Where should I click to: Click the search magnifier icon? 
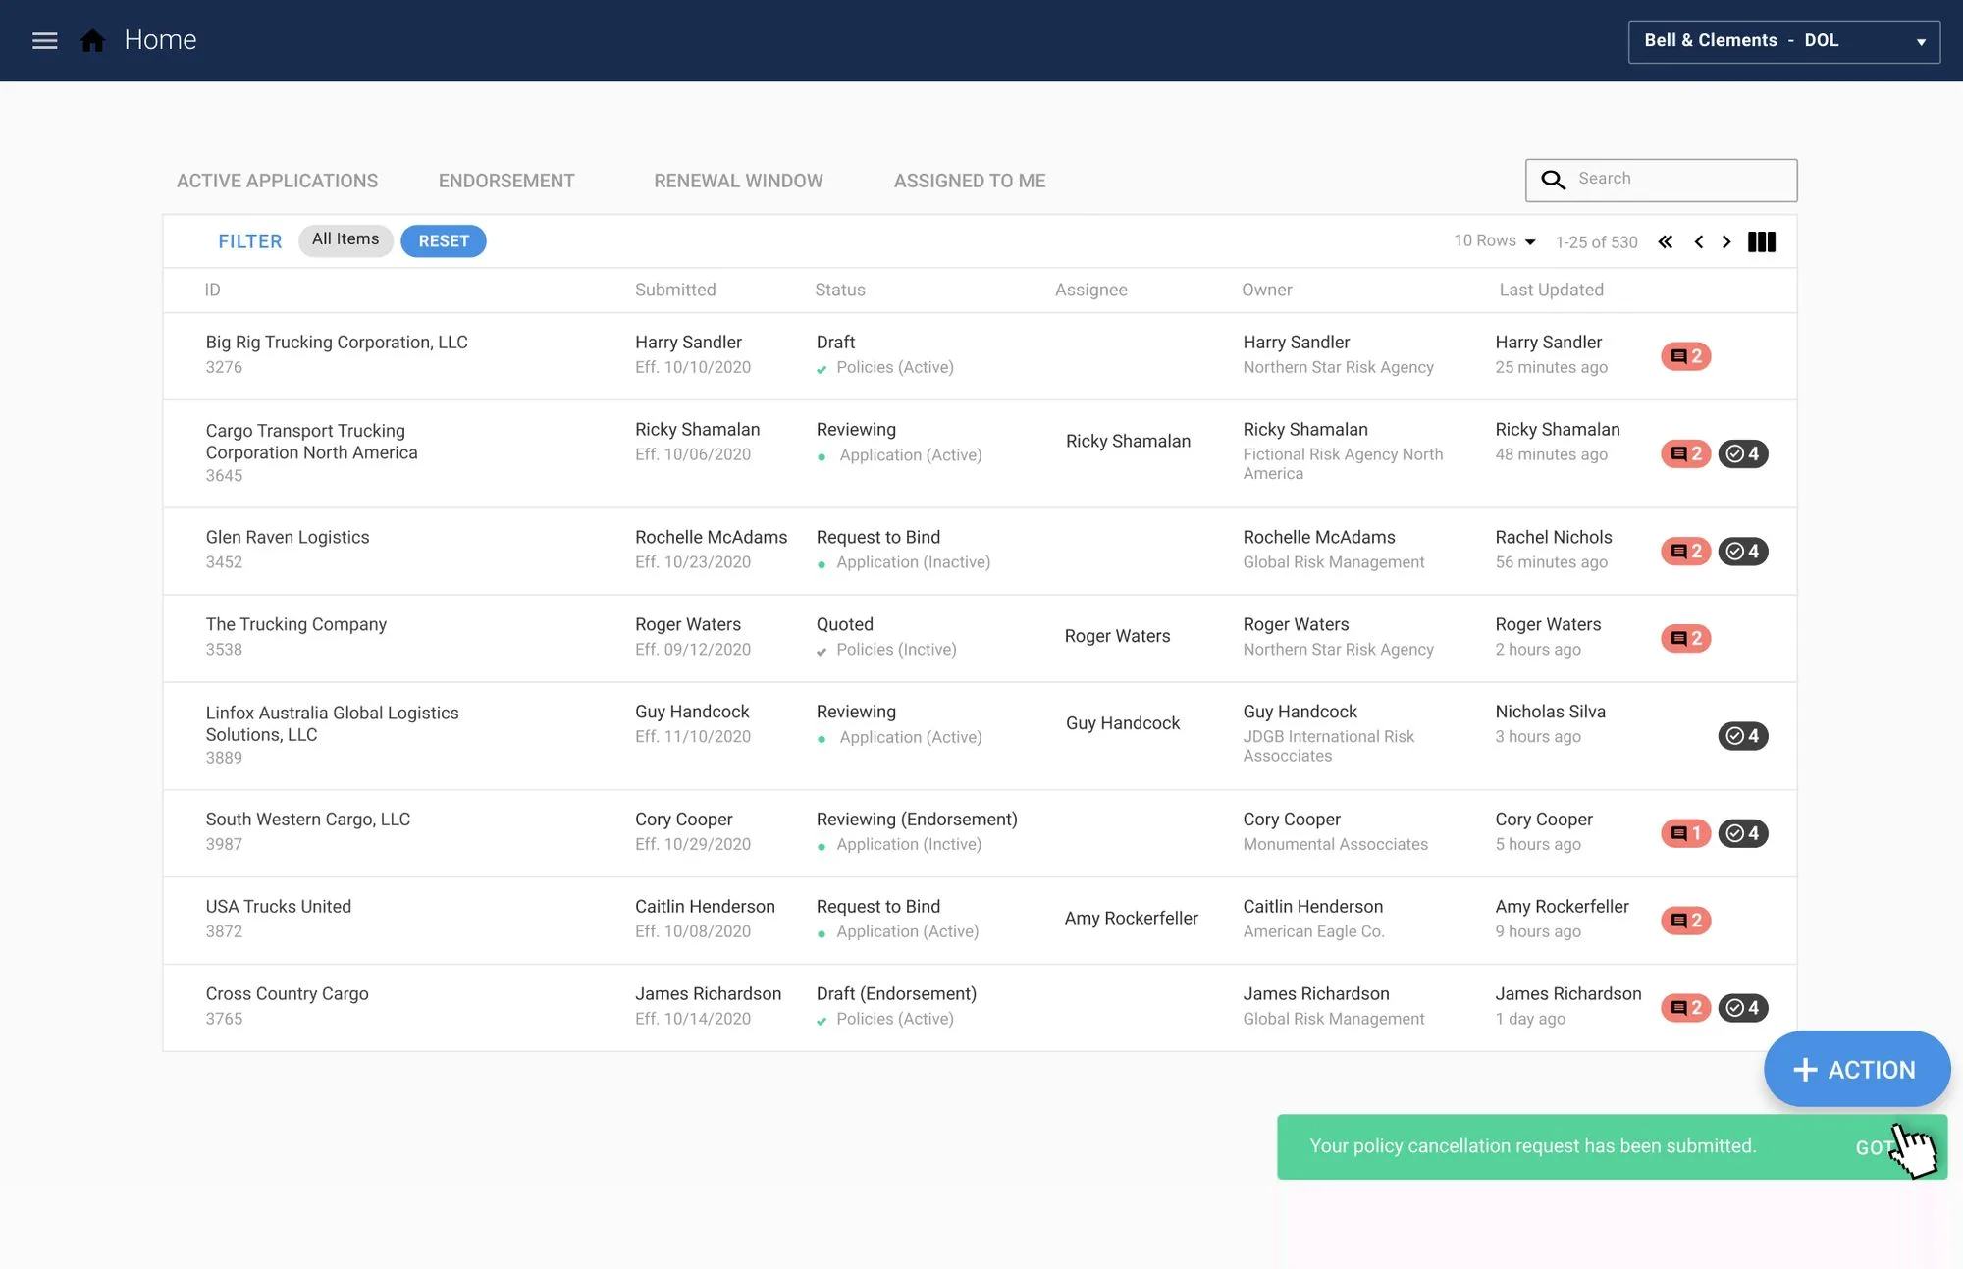coord(1553,180)
